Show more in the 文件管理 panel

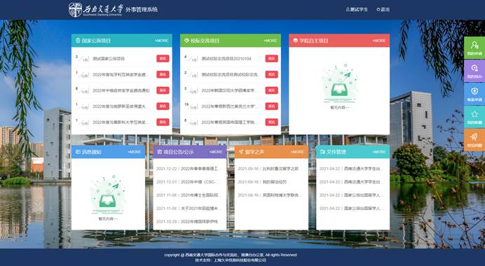pos(379,152)
